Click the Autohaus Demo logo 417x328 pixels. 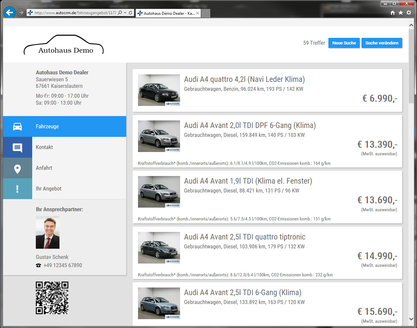pos(64,45)
